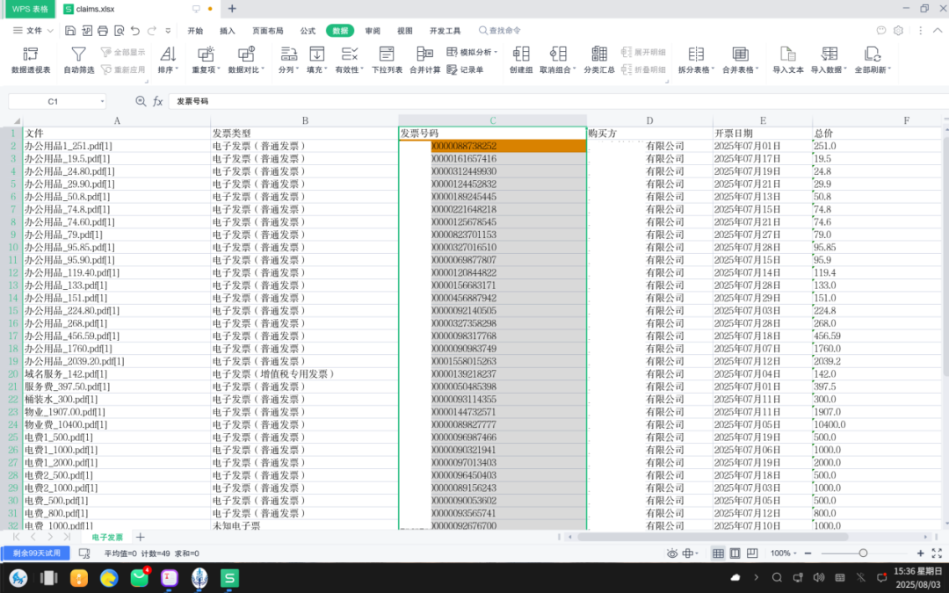Click the status bar icon beside trial button

pos(84,553)
